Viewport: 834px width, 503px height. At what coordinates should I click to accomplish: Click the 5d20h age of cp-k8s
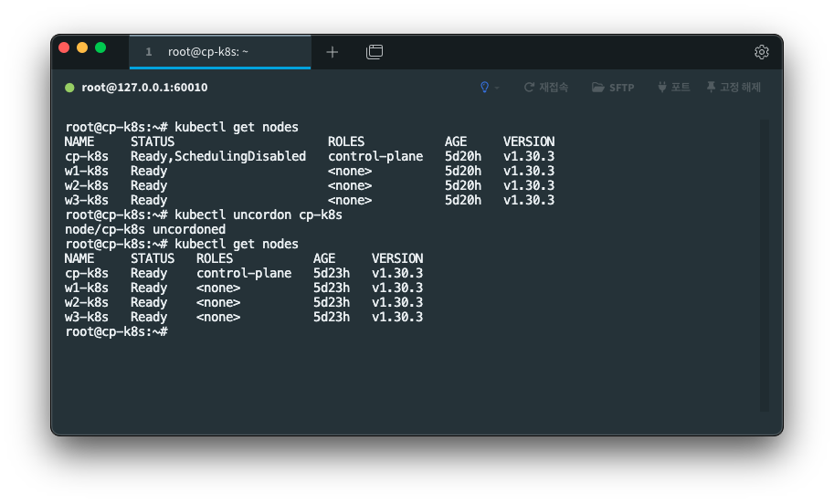(463, 156)
